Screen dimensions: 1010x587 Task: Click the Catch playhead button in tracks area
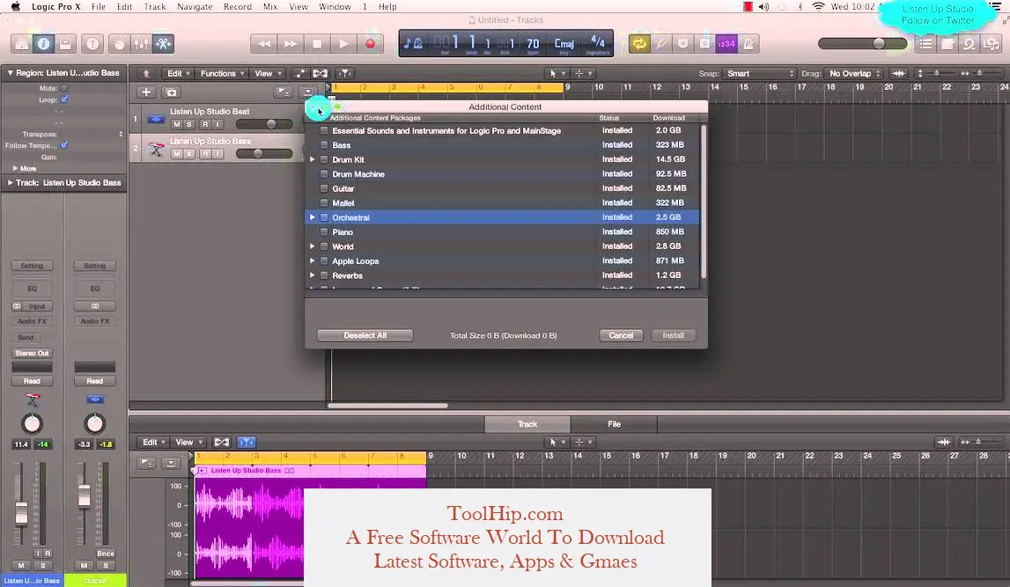(345, 73)
